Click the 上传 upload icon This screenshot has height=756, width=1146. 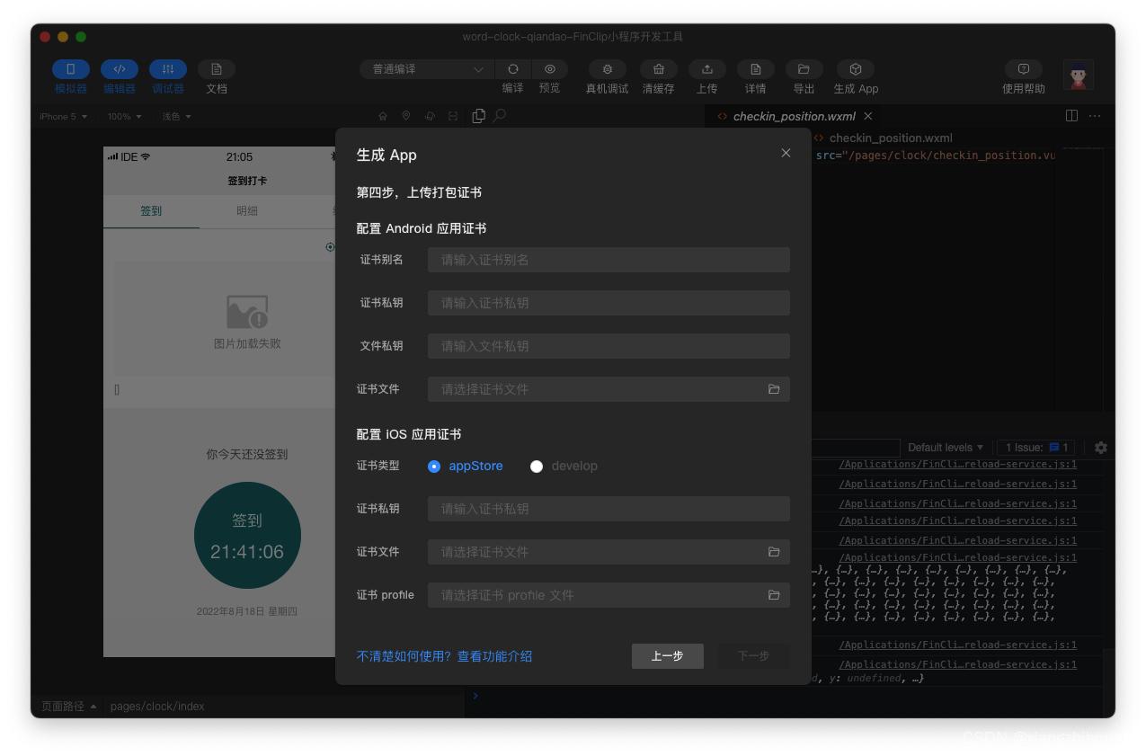tap(707, 69)
